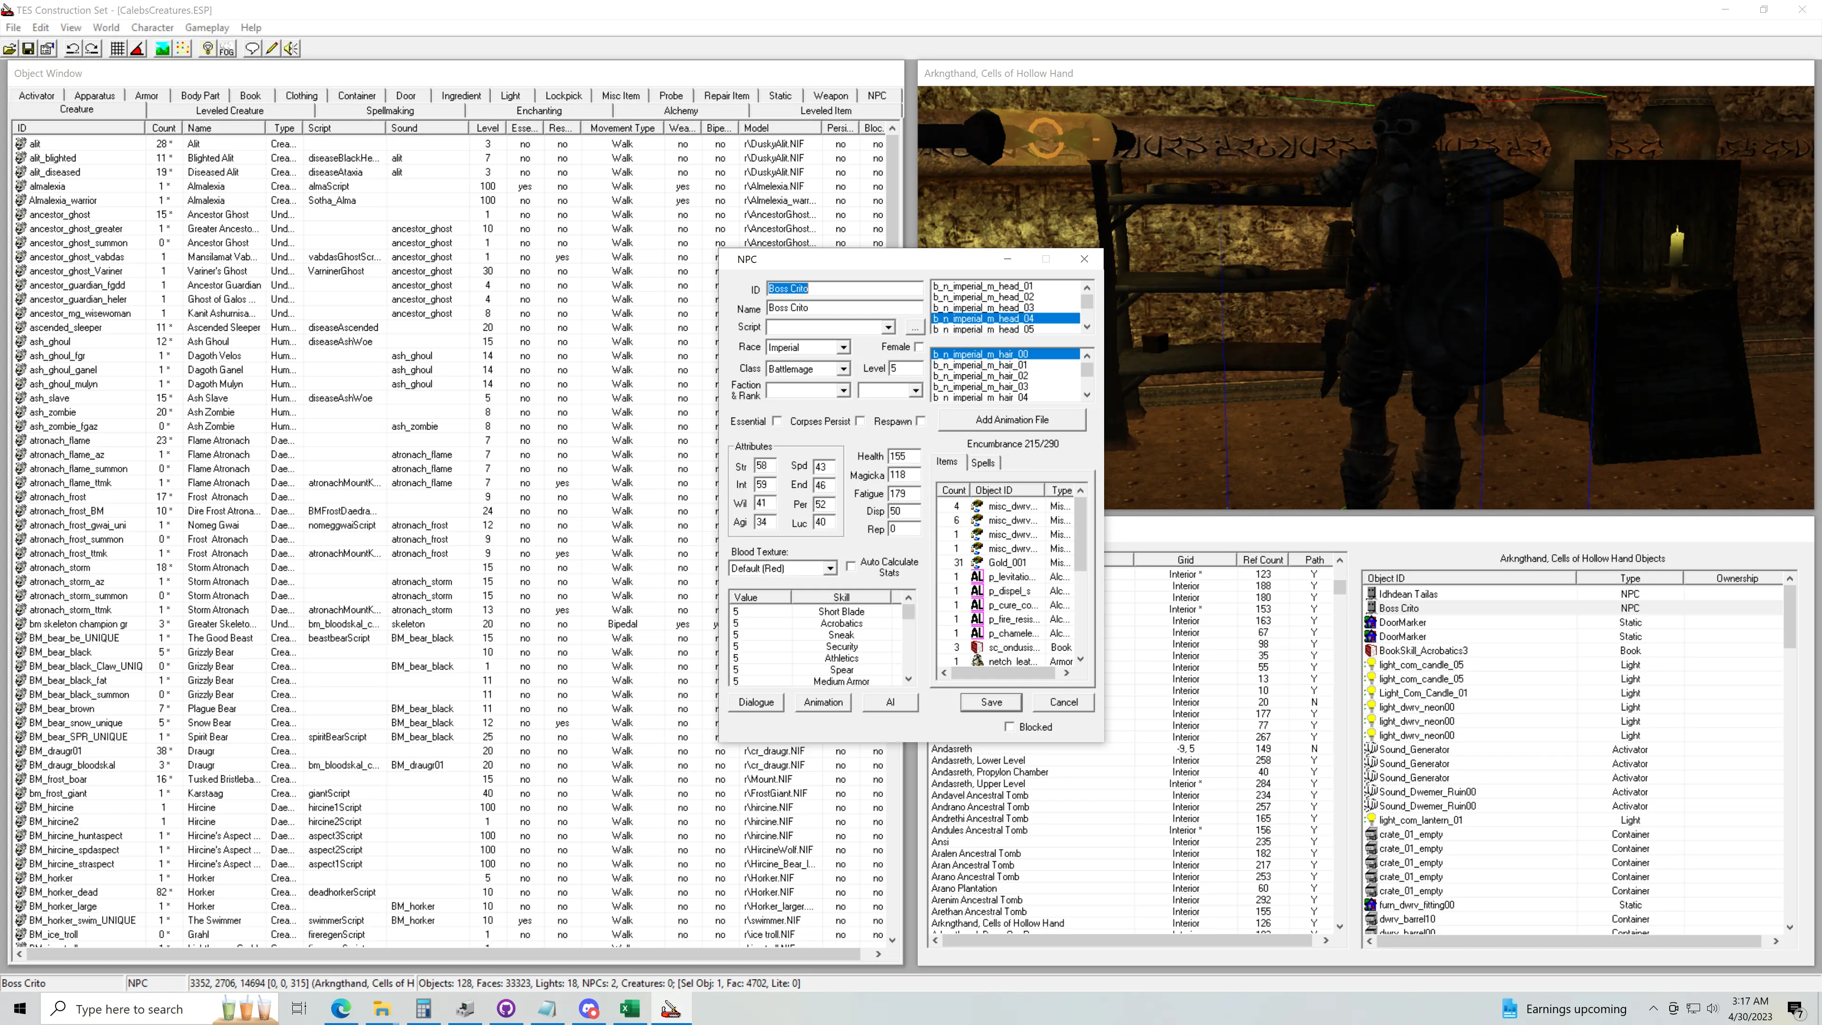
Task: Open Microsoft Edge from the taskbar
Action: pos(341,1009)
